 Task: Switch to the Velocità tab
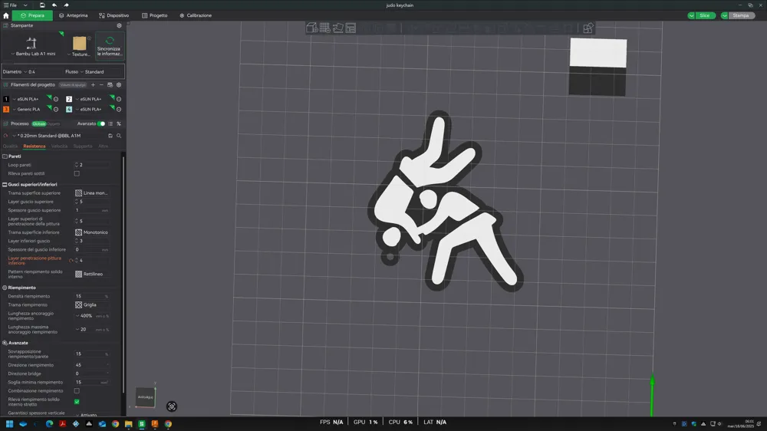click(59, 146)
